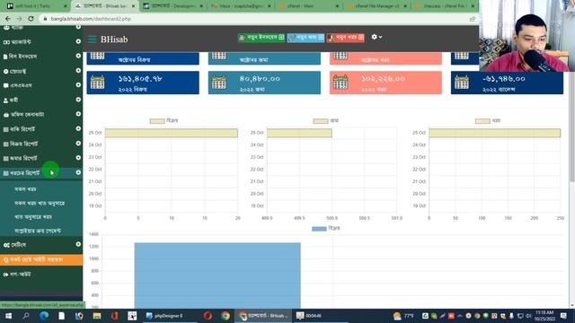Click the 25 Oct bar in rightmost chart
The height and width of the screenshot is (323, 575).
pos(494,133)
